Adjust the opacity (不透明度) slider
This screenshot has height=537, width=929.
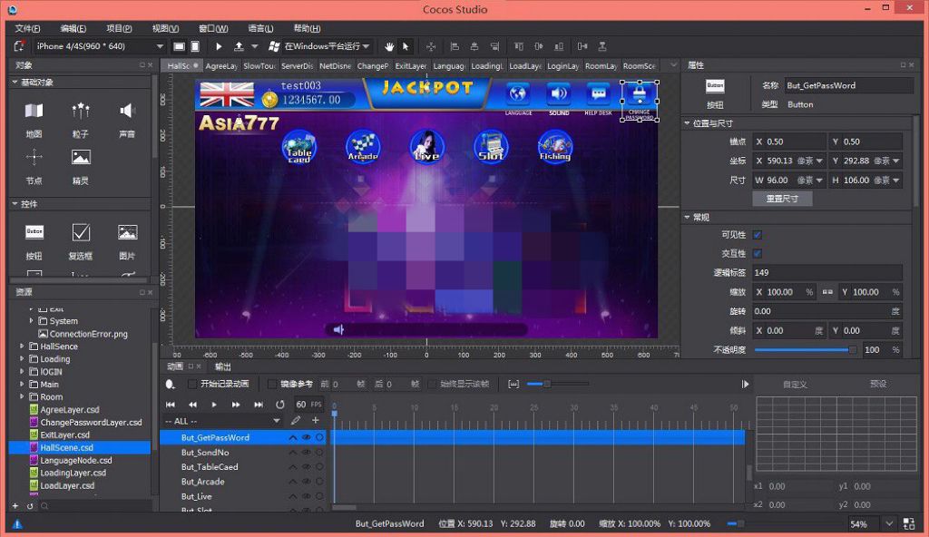pos(806,350)
